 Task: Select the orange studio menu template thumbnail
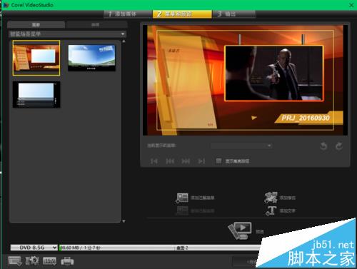(36, 58)
